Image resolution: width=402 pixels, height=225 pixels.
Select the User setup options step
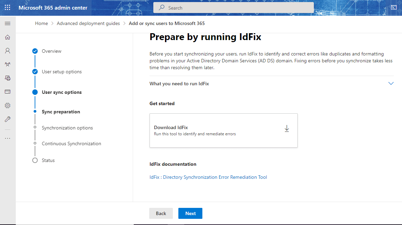(x=62, y=72)
